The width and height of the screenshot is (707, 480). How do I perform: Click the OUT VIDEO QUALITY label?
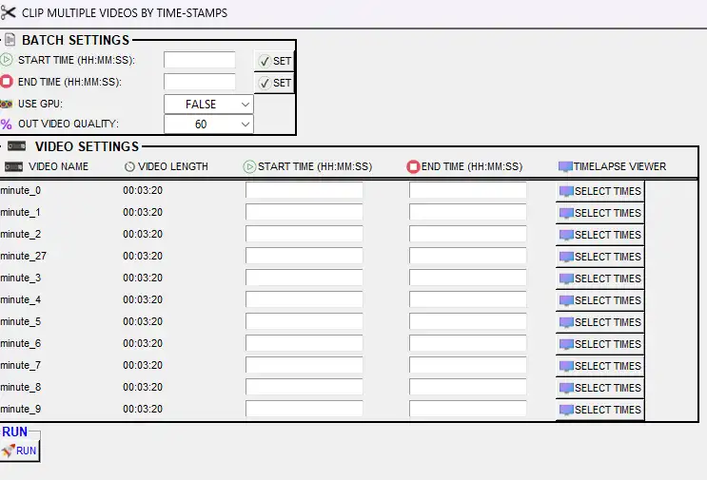coord(69,124)
